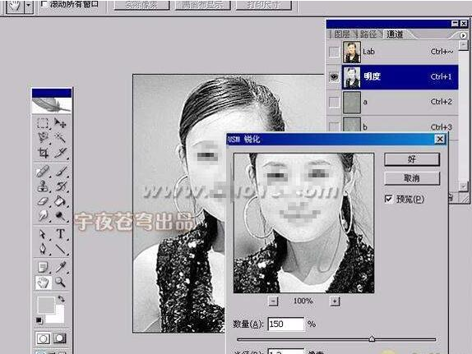472x354 pixels.
Task: Switch to the 路径 (Paths) tab
Action: click(x=368, y=34)
